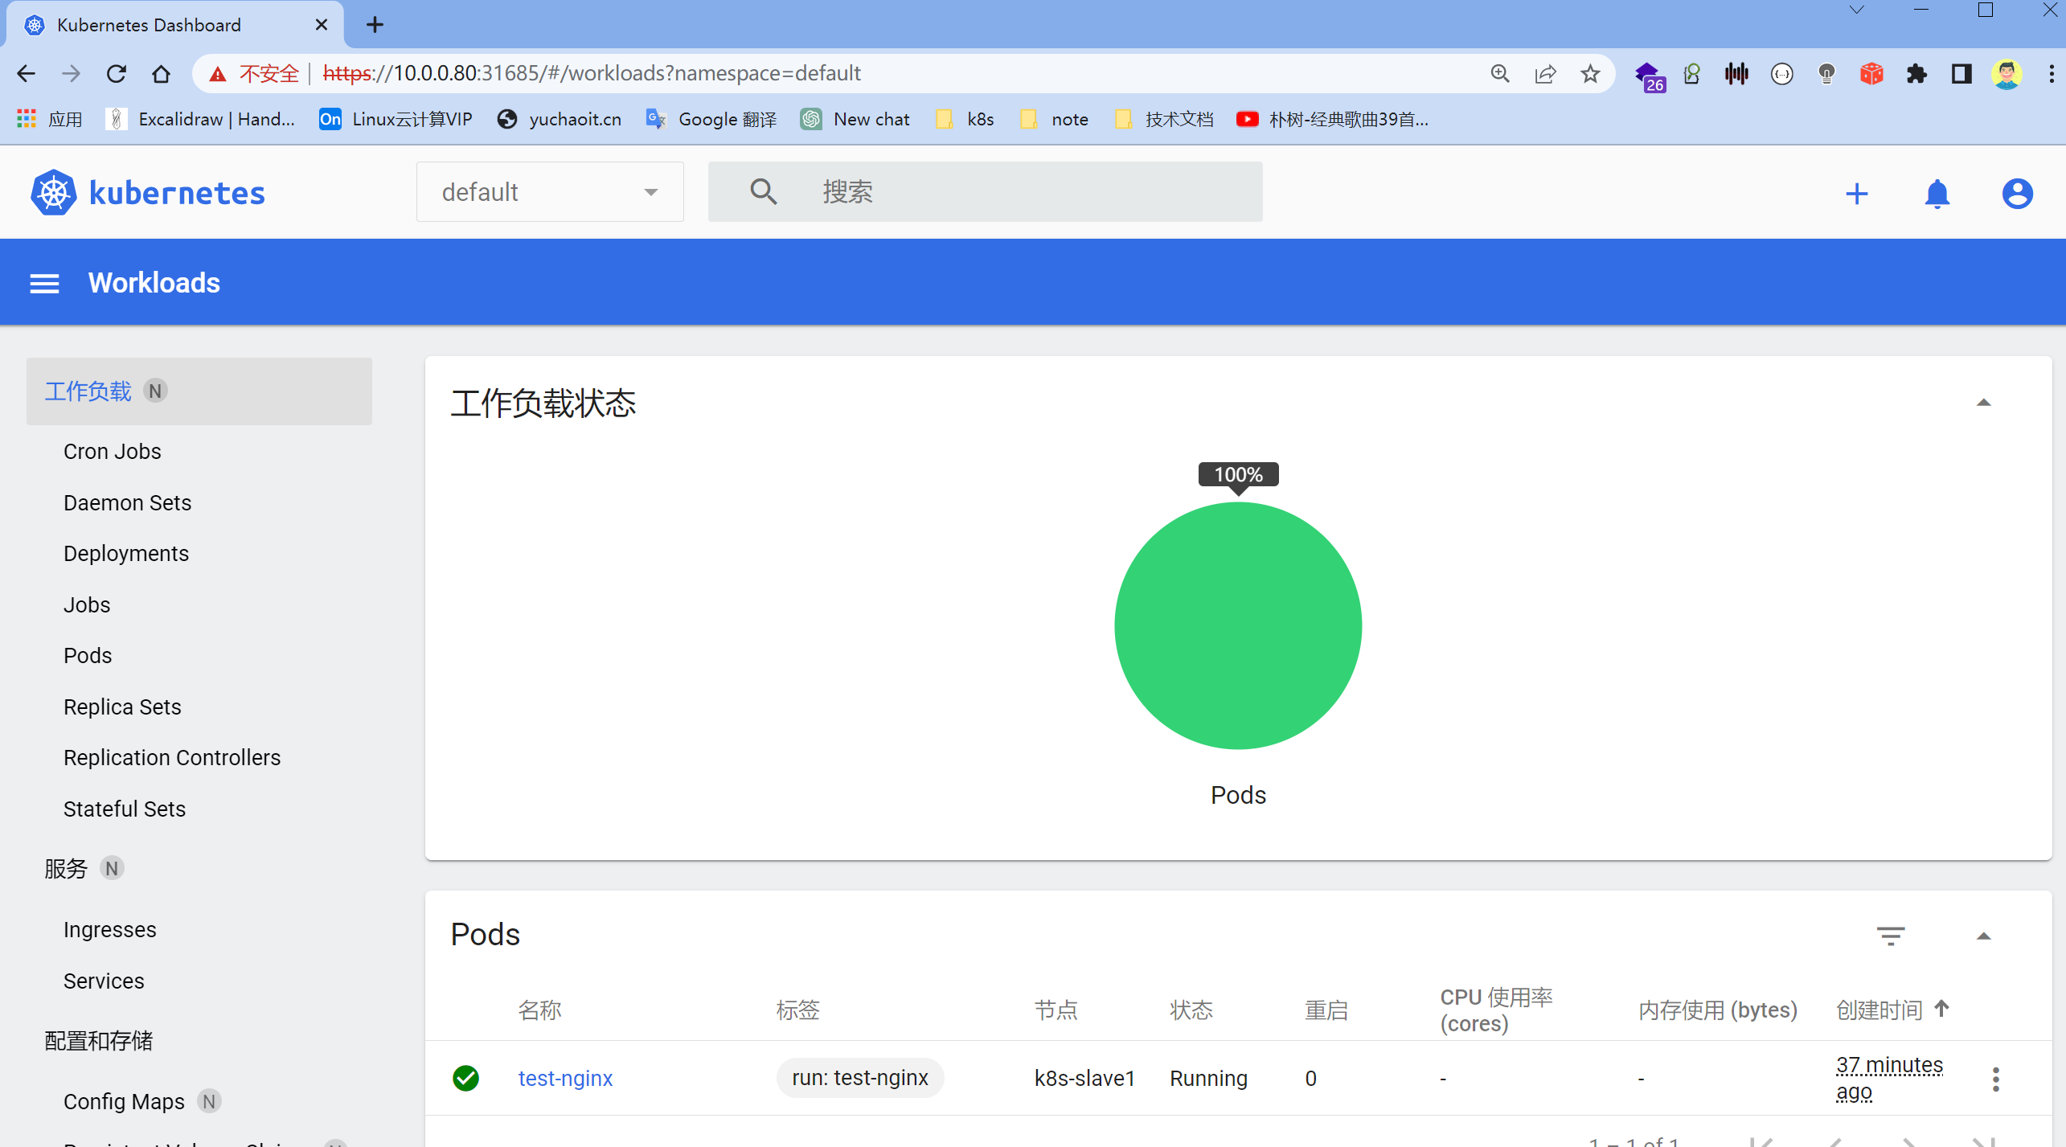Toggle sort arrow on 创建时间 column
This screenshot has height=1147, width=2066.
(1941, 1008)
